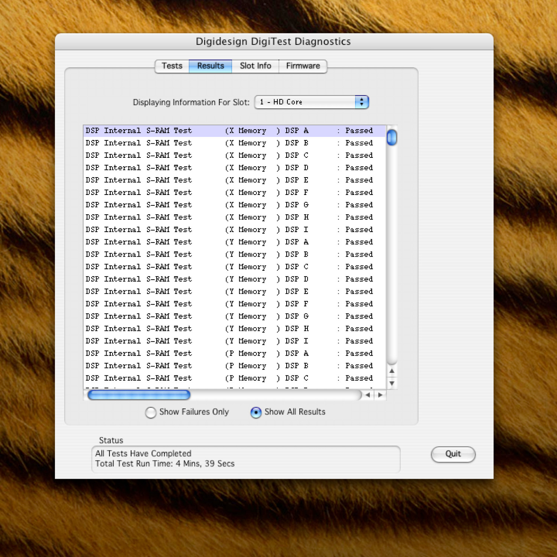Select the X Memory DSP F result row
The image size is (557, 557).
point(235,192)
